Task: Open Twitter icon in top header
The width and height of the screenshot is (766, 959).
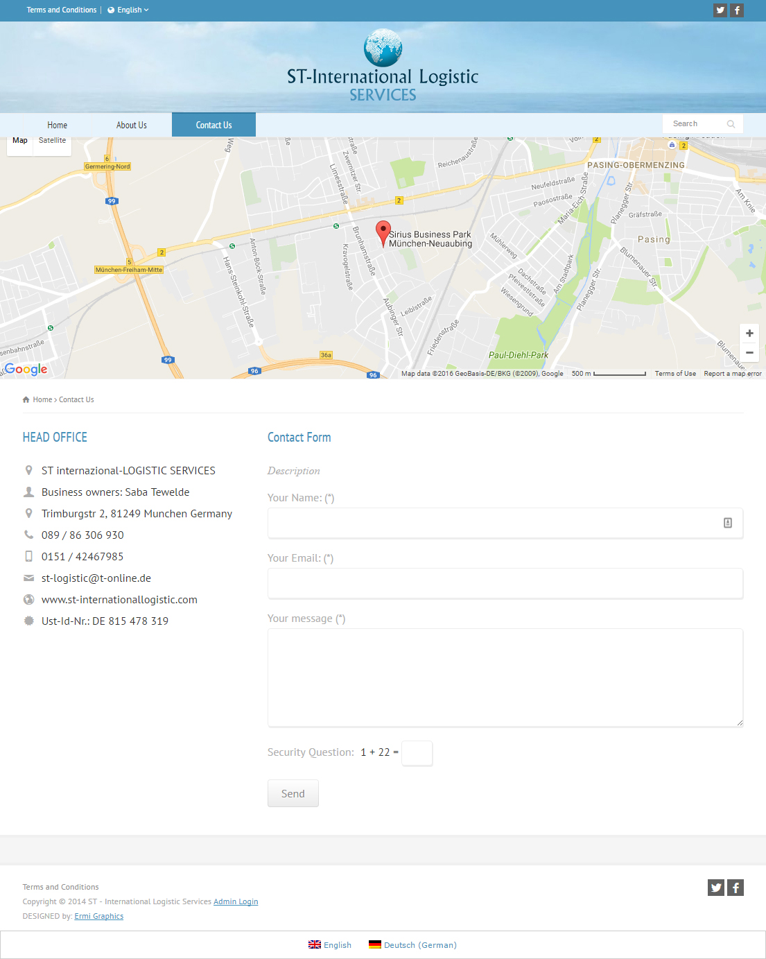Action: pyautogui.click(x=720, y=10)
